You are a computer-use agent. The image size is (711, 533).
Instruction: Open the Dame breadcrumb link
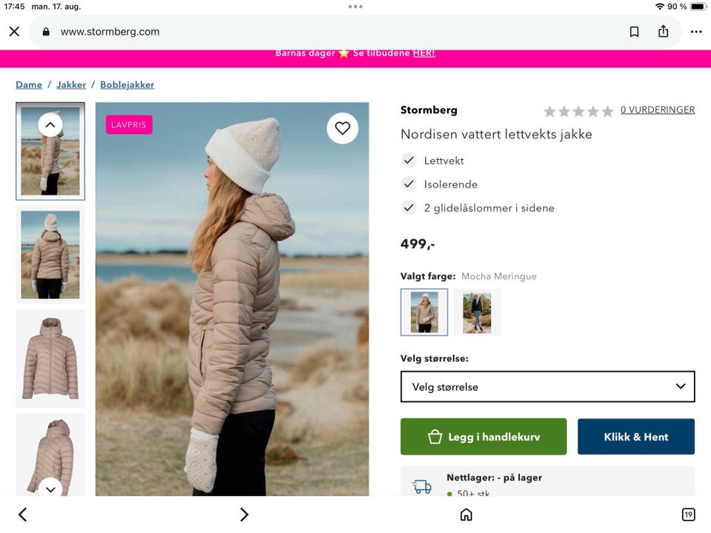pos(29,84)
